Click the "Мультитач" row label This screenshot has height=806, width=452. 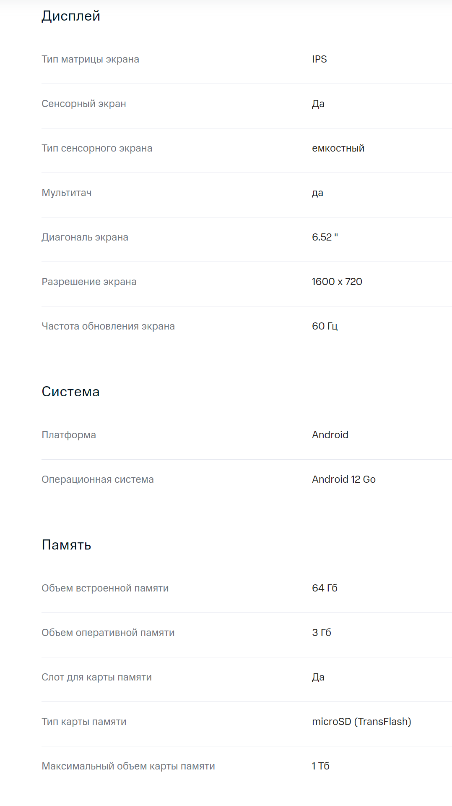point(67,193)
